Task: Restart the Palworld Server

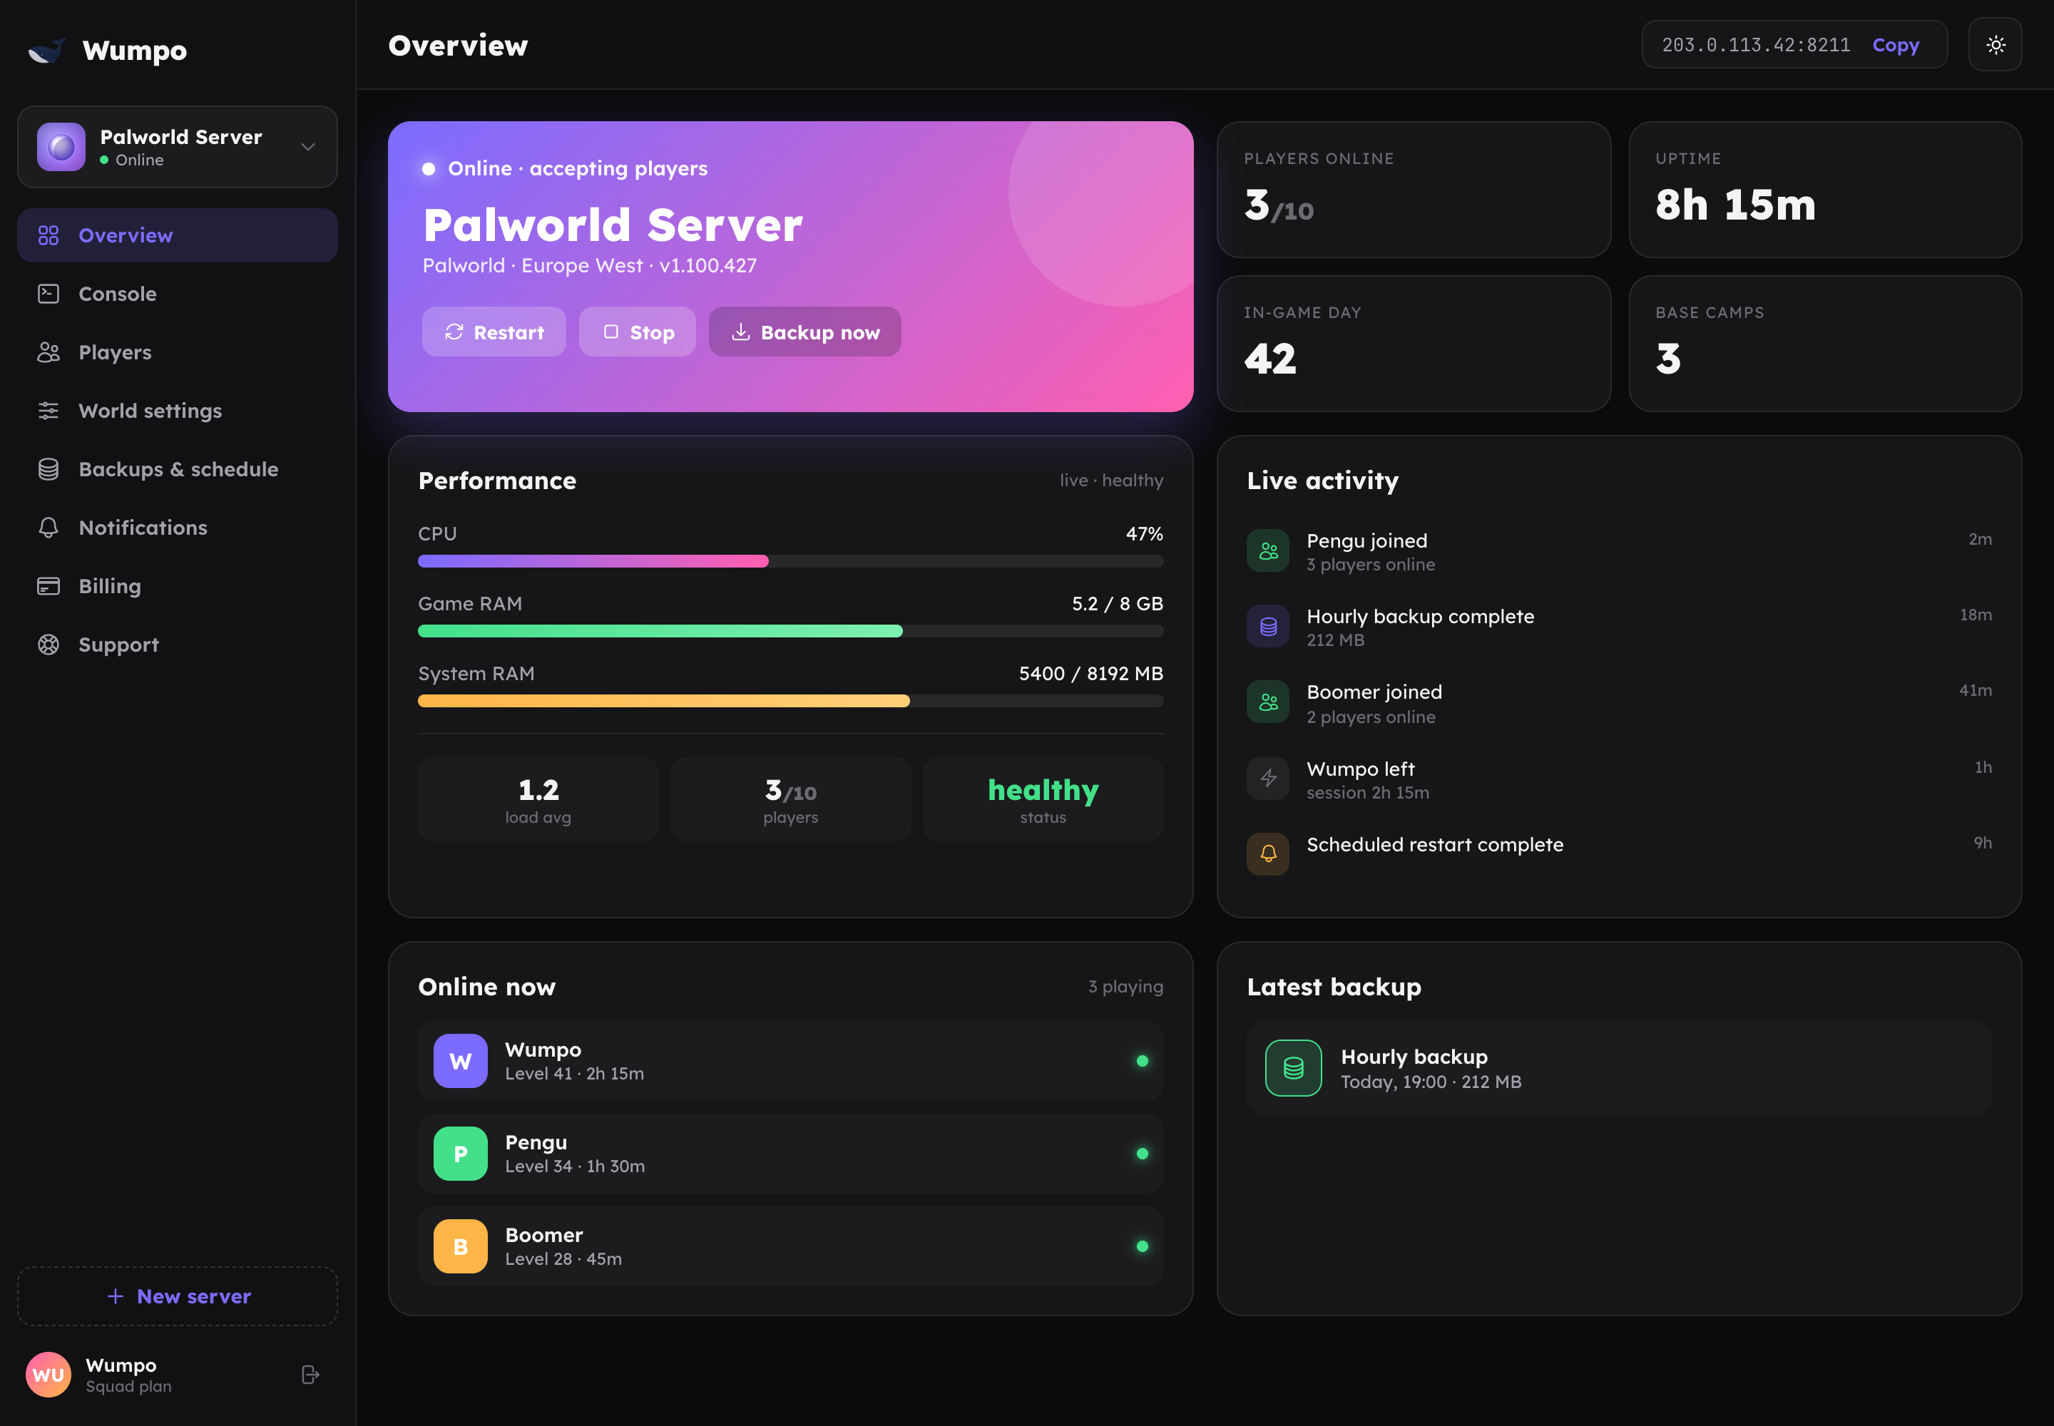Action: coord(494,332)
